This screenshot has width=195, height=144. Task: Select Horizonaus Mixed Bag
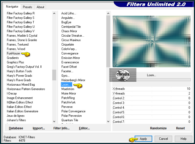21,85
